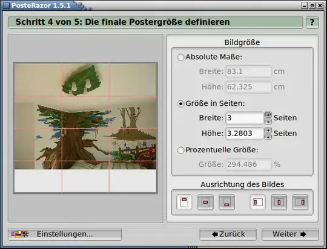Select the Größe in Seiten option

click(180, 103)
